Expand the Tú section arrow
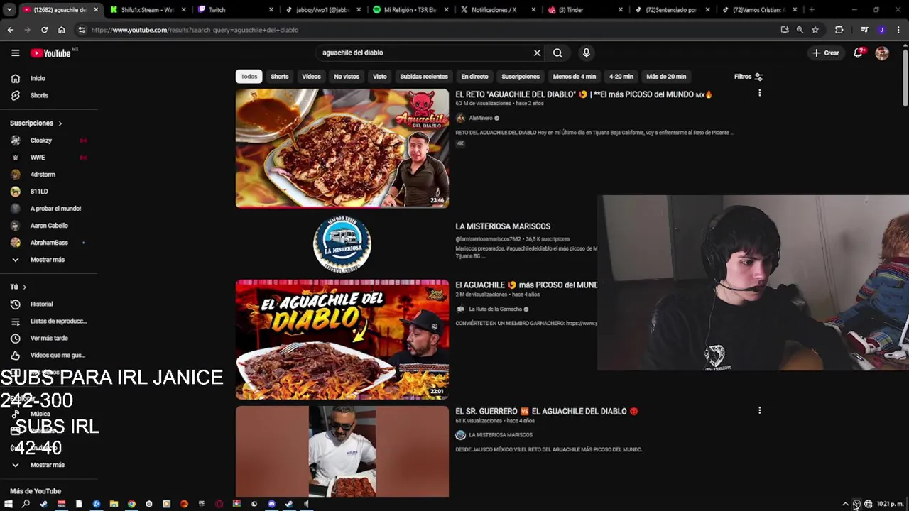Viewport: 909px width, 511px height. coord(24,287)
